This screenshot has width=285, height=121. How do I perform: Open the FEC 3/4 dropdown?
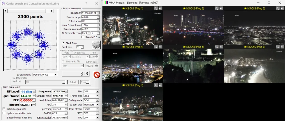(x=66, y=105)
